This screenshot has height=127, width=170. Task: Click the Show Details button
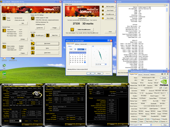point(110,18)
